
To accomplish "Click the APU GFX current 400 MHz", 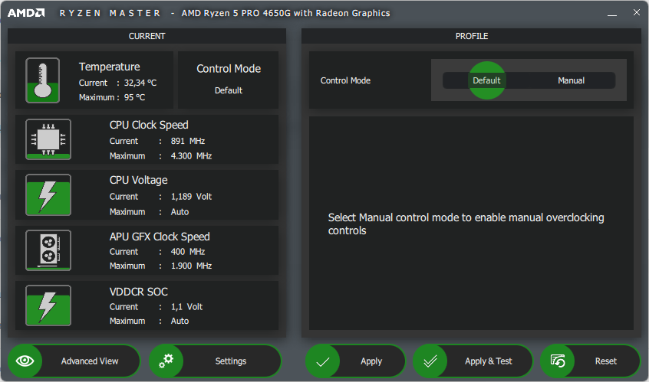I will click(x=188, y=252).
